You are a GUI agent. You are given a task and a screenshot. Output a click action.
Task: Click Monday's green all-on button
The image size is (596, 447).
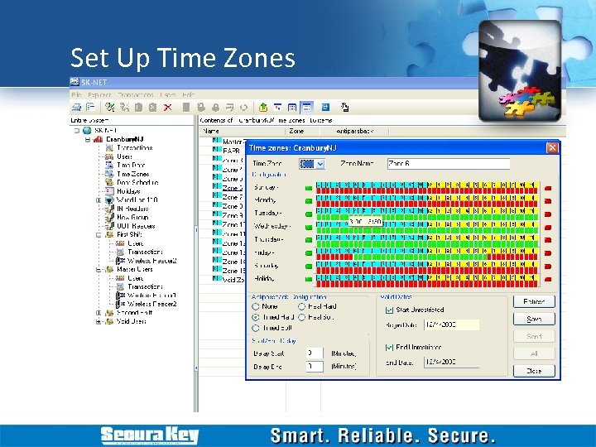[x=309, y=201]
